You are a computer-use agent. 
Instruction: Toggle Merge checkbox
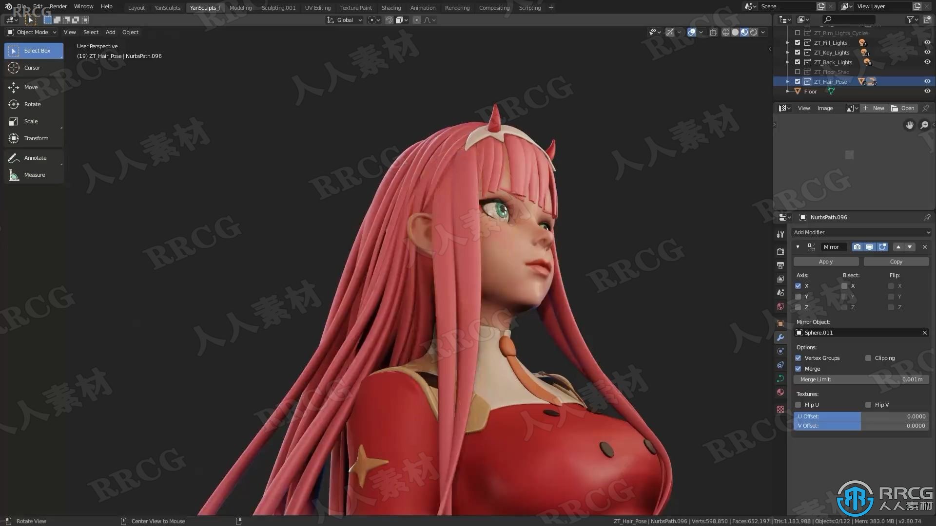798,369
